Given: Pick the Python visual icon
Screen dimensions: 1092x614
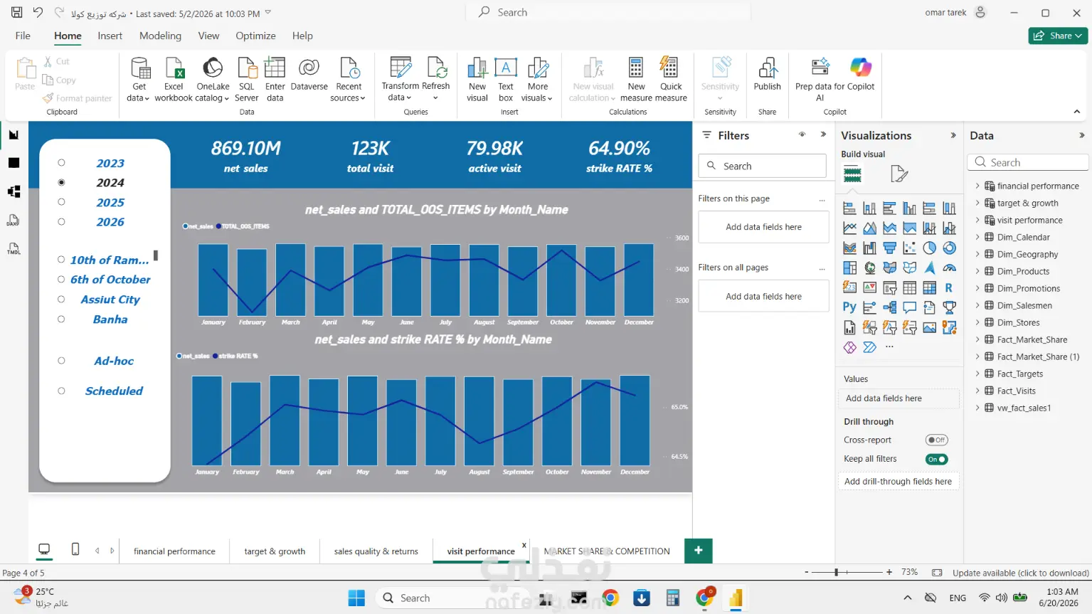Looking at the screenshot, I should [849, 307].
